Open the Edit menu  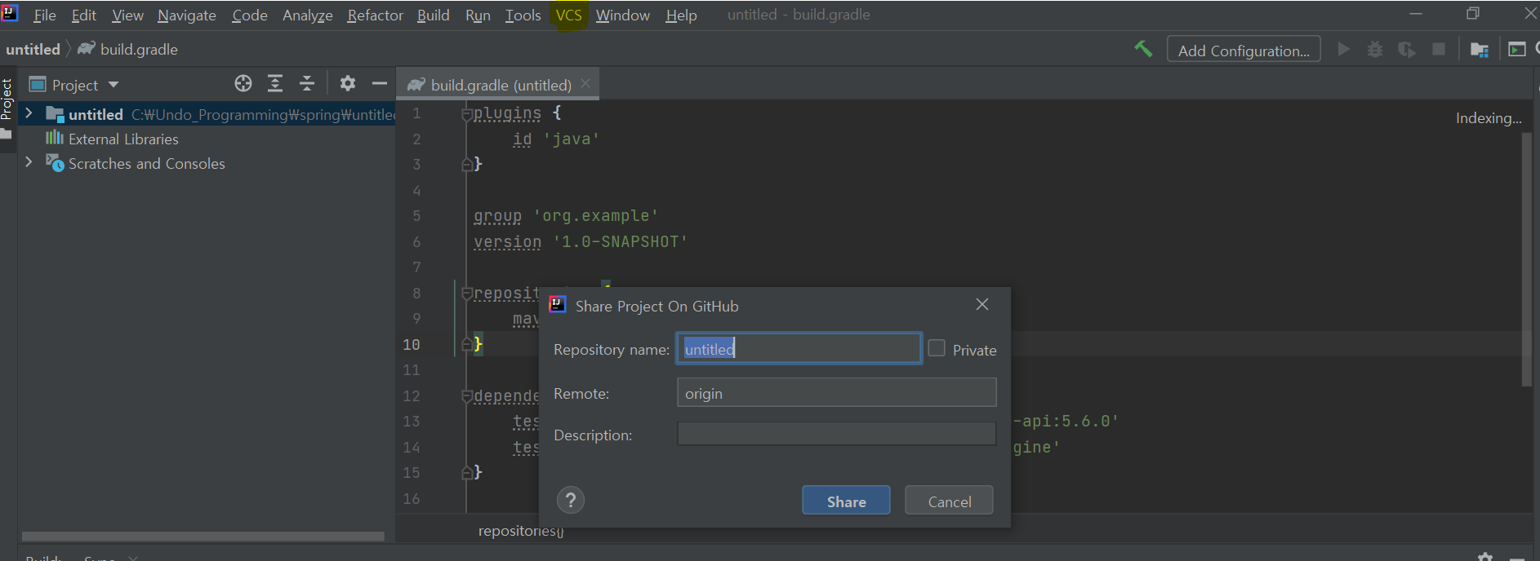pos(84,15)
